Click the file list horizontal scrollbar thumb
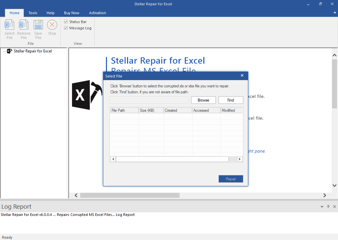 click(172, 159)
